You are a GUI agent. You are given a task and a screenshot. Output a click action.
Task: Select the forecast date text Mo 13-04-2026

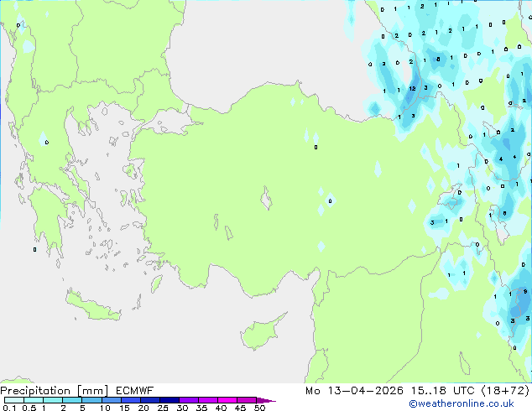(355, 391)
